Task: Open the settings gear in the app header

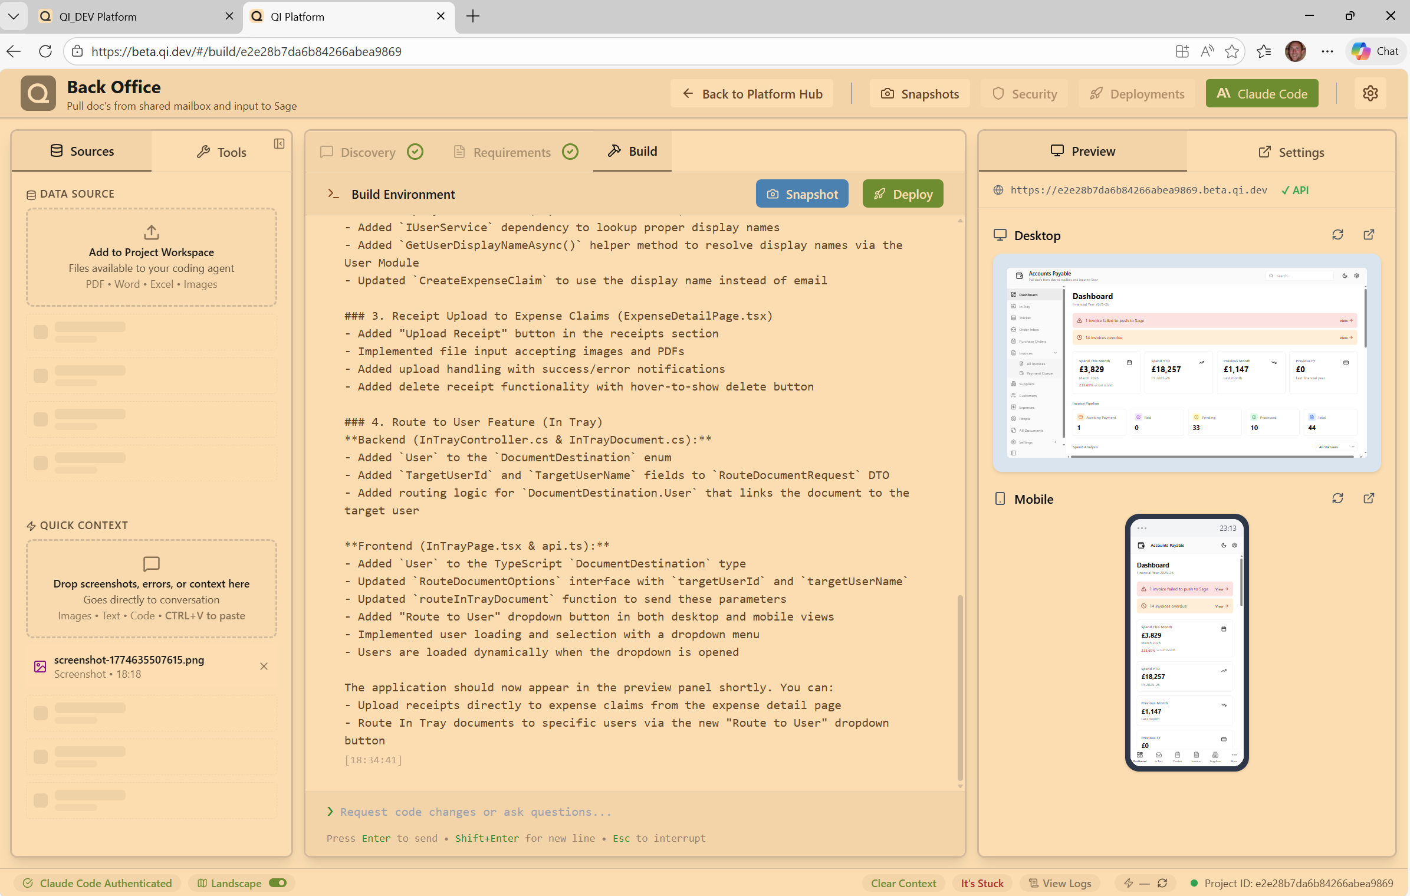Action: [1370, 93]
